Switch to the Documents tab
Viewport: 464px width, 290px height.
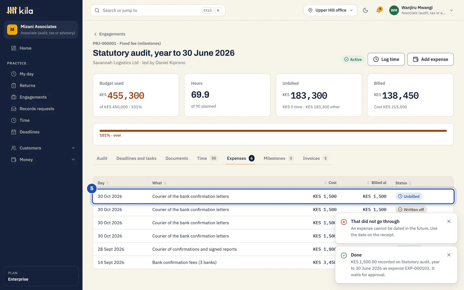tap(177, 158)
